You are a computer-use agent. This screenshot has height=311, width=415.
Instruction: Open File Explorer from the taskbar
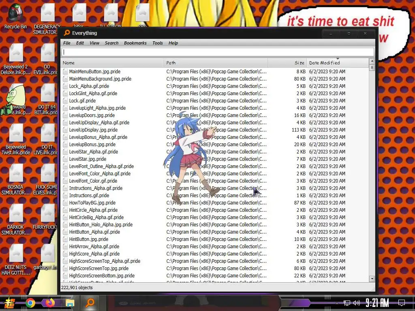[70, 303]
